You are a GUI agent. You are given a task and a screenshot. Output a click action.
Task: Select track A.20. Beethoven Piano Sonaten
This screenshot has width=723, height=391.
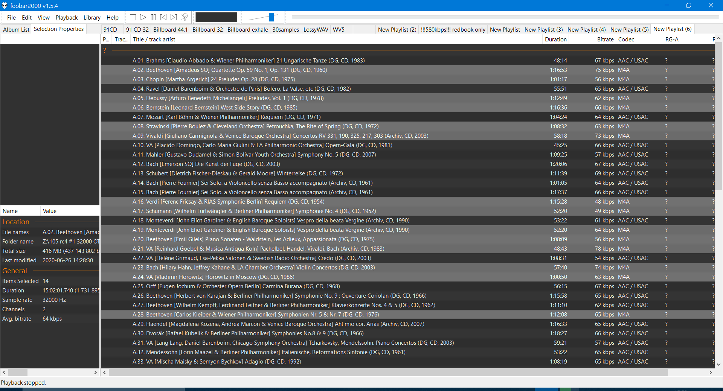pos(407,239)
